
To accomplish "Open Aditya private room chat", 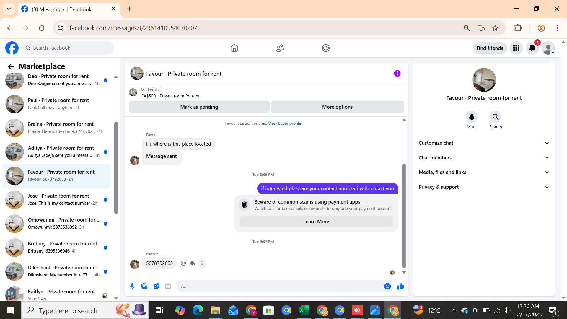I will click(56, 152).
